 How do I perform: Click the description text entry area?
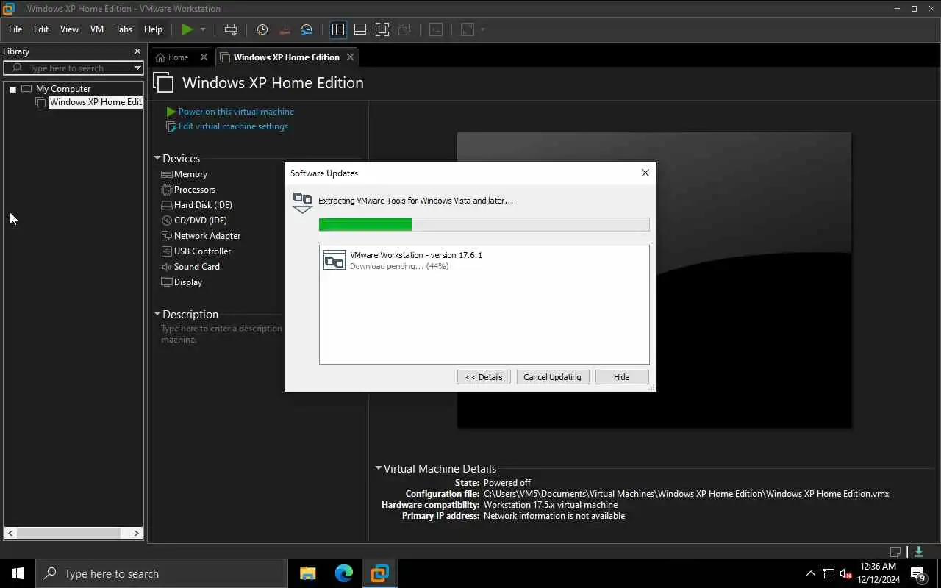(x=221, y=334)
